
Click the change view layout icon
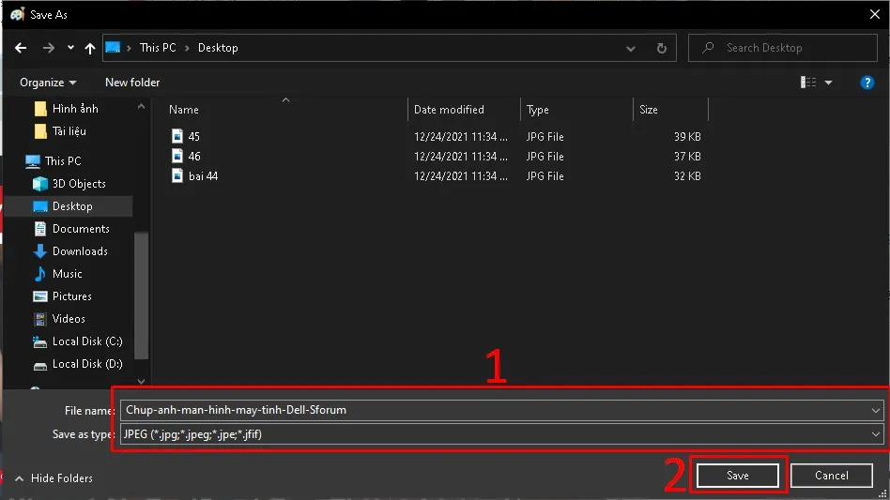(x=808, y=83)
